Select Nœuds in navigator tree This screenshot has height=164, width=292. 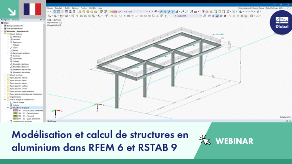[16, 45]
